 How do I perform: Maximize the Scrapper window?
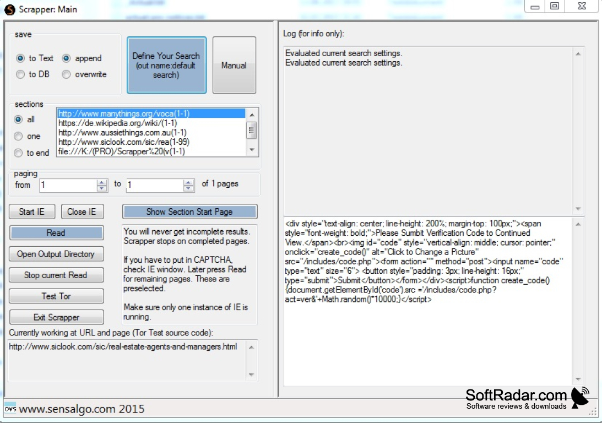[555, 7]
